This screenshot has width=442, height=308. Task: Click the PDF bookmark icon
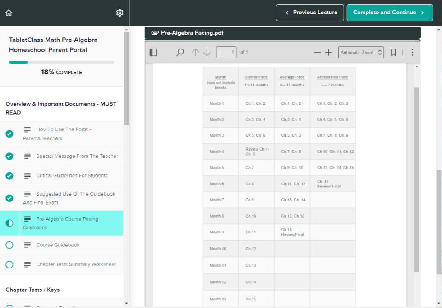[393, 53]
